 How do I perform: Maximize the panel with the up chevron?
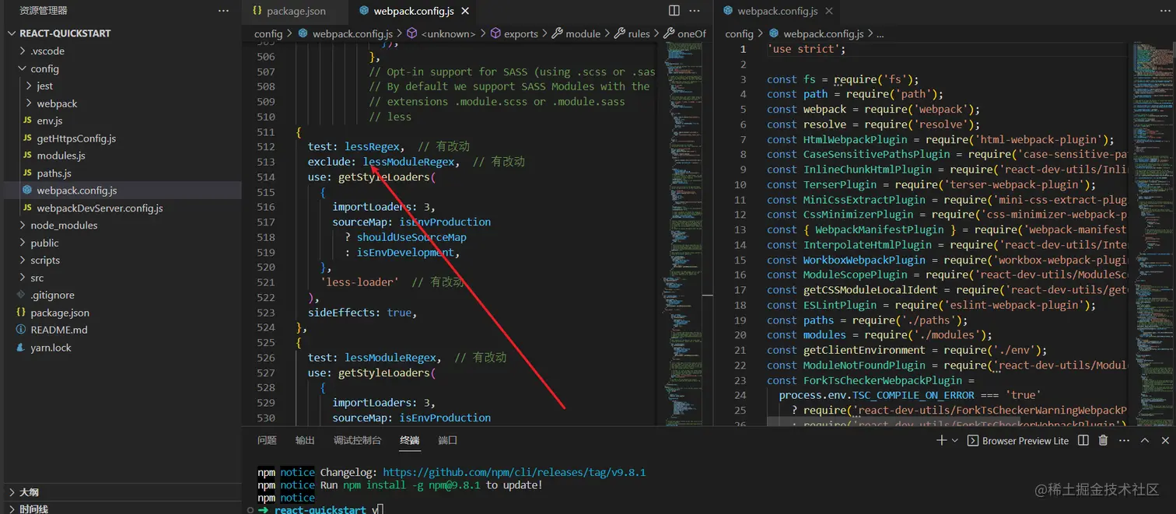pos(1145,440)
